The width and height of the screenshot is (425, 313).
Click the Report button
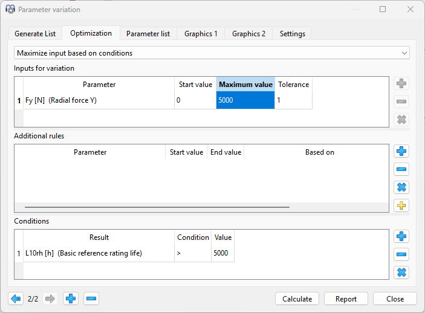pos(346,298)
